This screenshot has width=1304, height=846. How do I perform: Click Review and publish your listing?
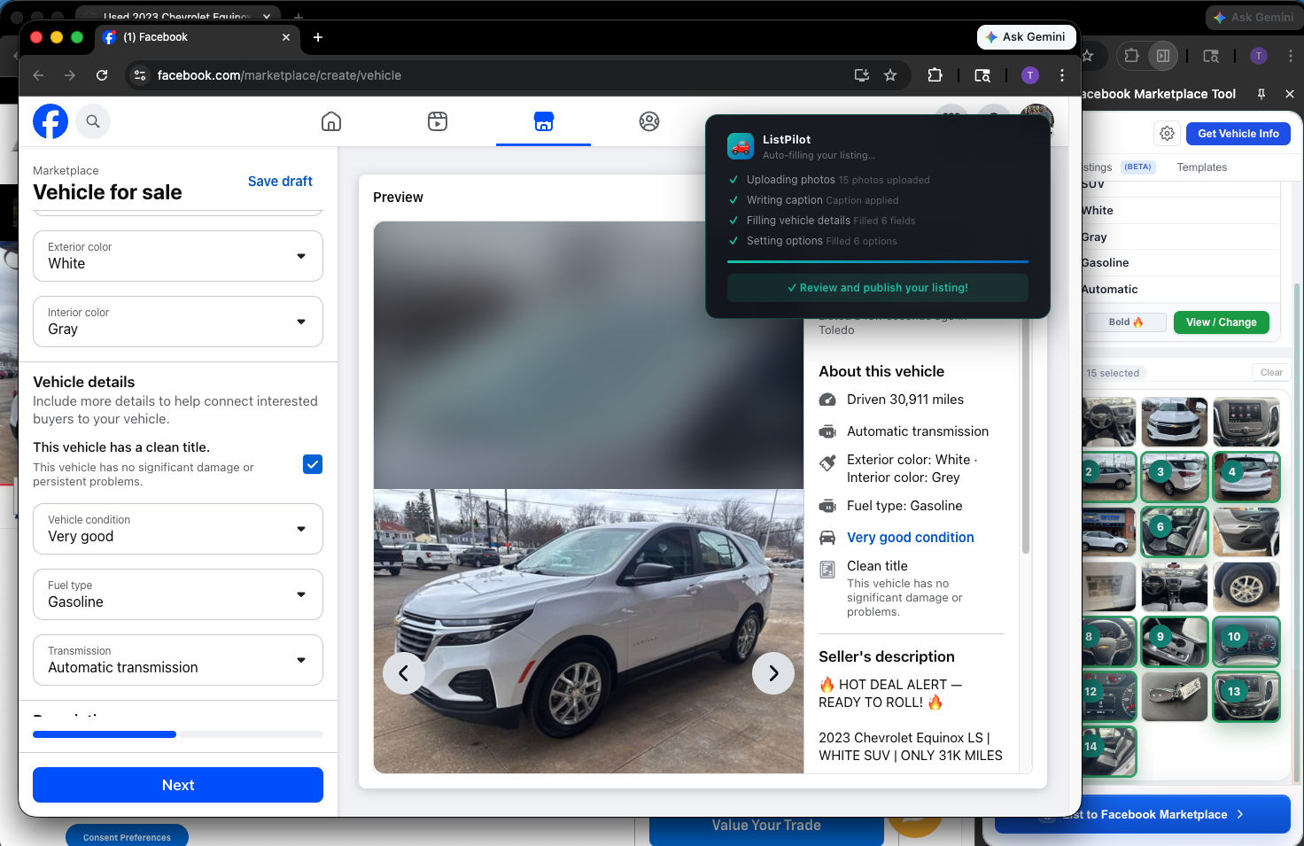878,288
